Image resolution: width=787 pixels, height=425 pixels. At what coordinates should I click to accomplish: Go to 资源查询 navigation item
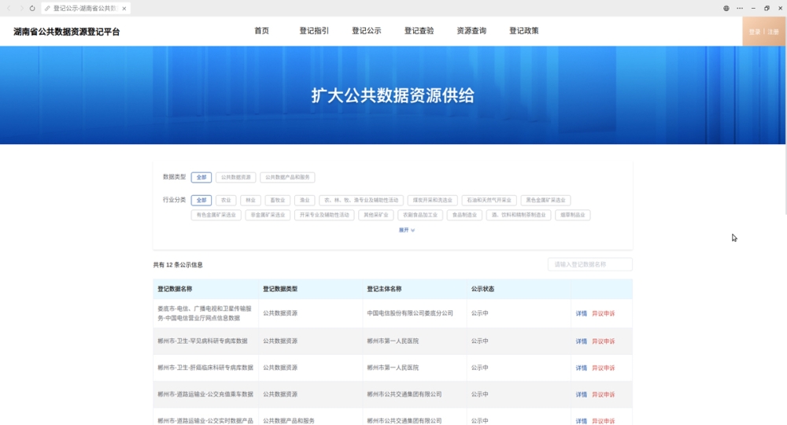(x=471, y=31)
